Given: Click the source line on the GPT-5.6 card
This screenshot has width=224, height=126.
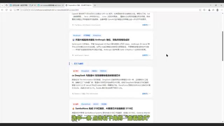Looking at the screenshot, I should coord(87,25).
